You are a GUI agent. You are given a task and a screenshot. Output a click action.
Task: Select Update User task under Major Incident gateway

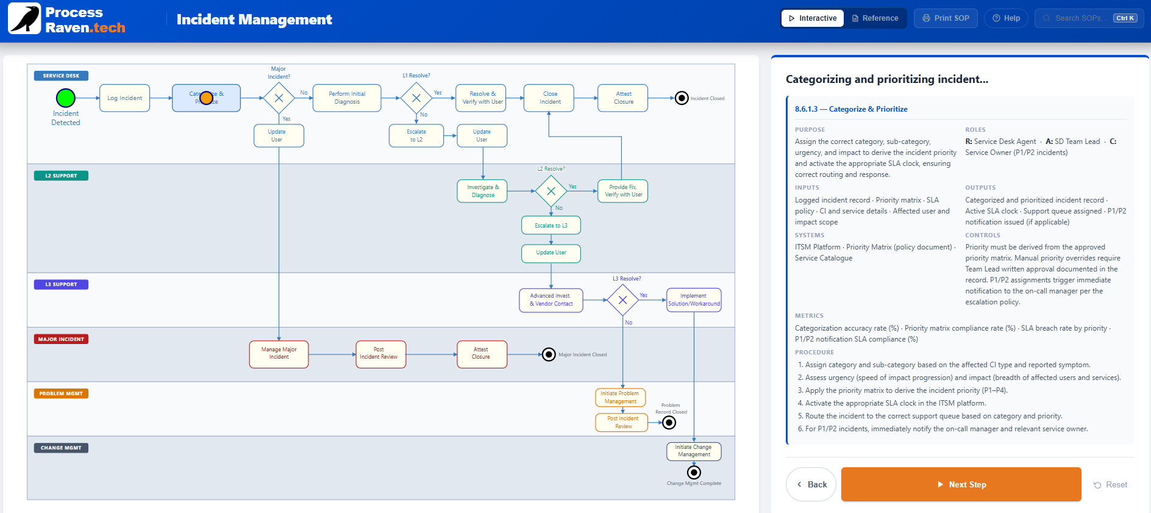(x=279, y=135)
